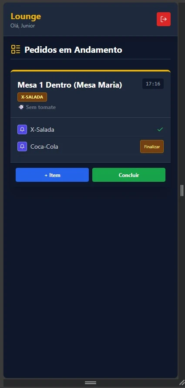Image resolution: width=185 pixels, height=388 pixels.
Task: Click the green checkmark on the X-Salada row
Action: click(x=160, y=129)
